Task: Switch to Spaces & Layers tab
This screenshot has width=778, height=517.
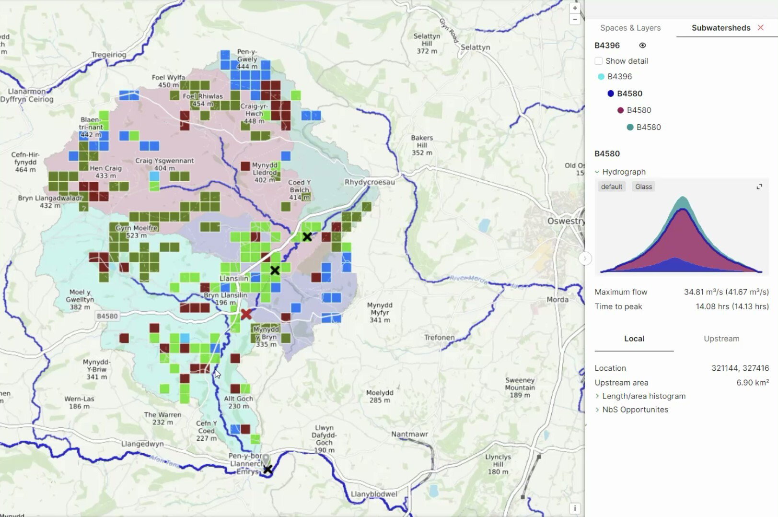Action: tap(630, 28)
